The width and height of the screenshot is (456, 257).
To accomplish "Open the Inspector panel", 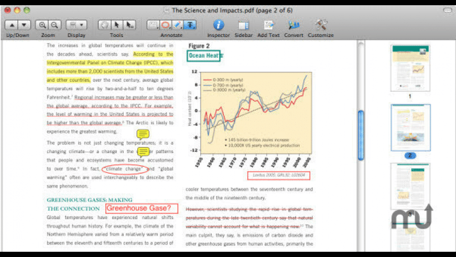I will click(x=219, y=25).
